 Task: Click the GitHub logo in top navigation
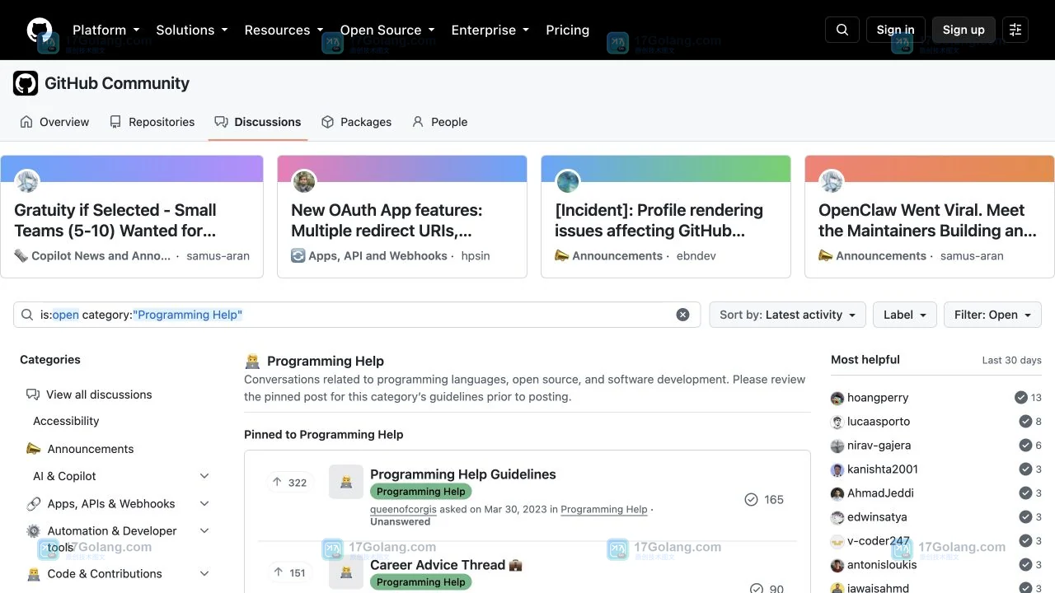[x=40, y=30]
